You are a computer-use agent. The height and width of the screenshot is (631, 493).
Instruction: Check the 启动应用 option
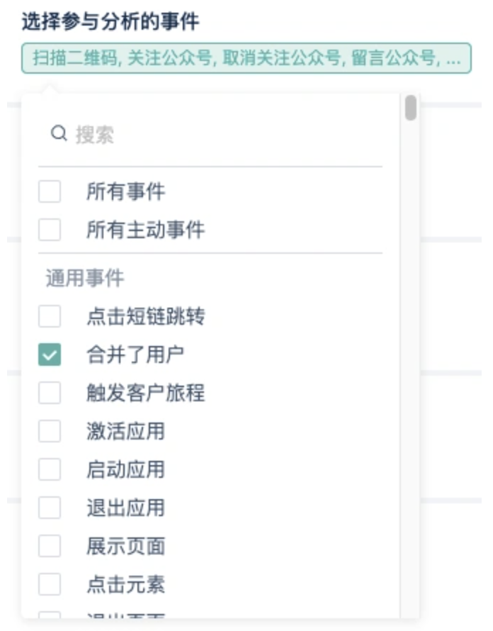pos(50,469)
